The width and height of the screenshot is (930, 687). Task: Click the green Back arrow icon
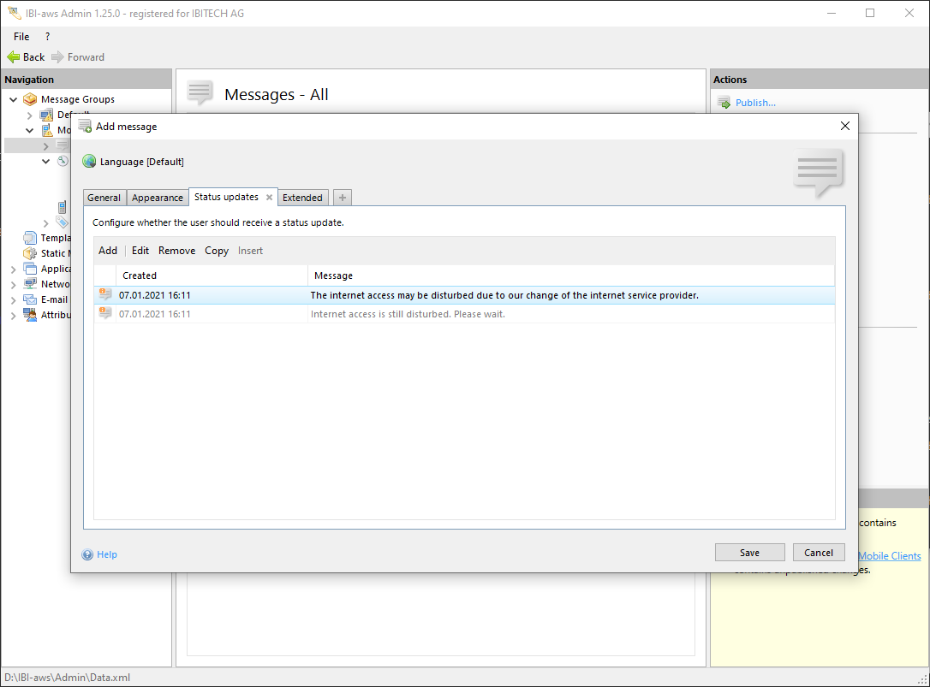coord(14,57)
